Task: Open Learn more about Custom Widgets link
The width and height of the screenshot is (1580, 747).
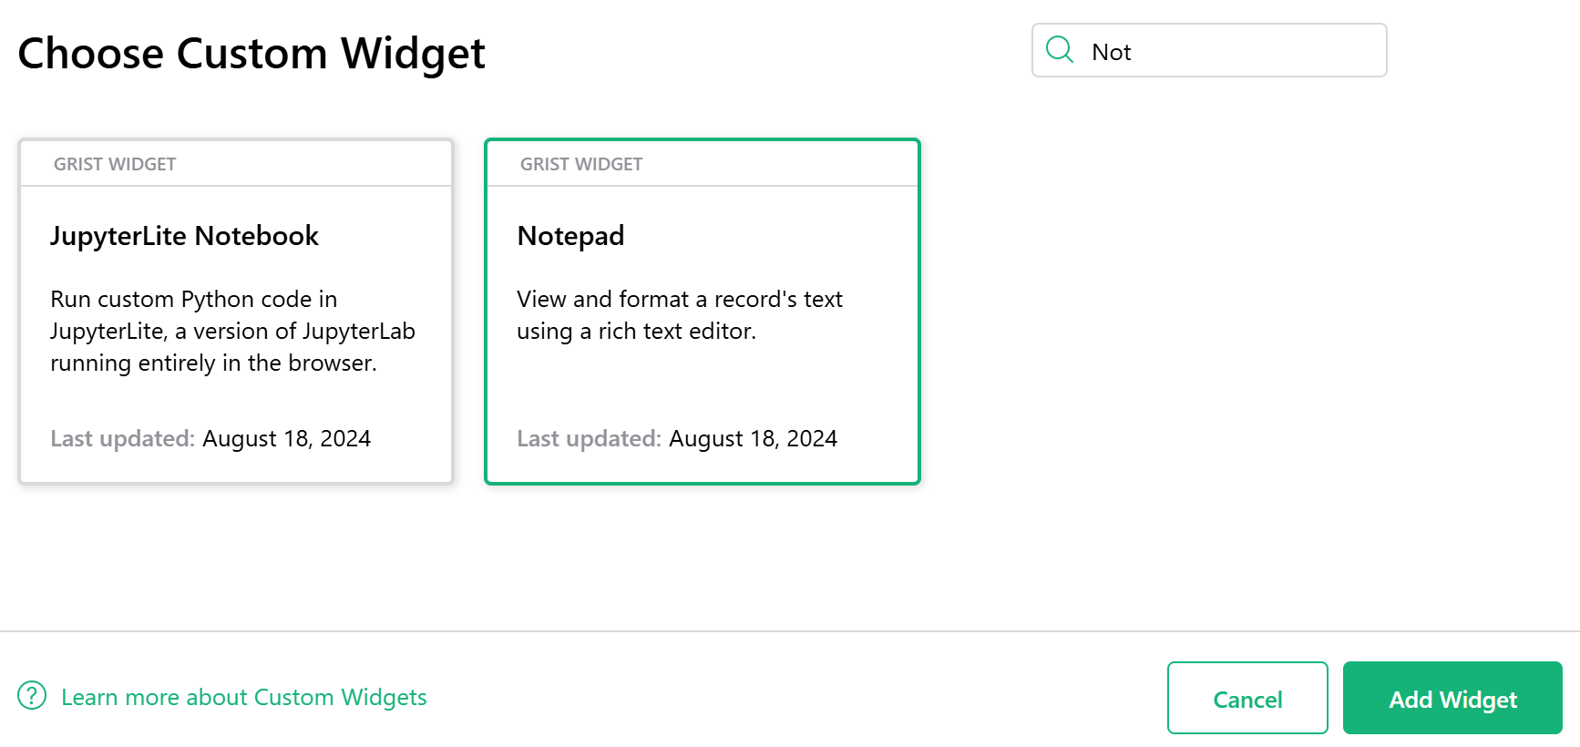Action: coord(243,698)
